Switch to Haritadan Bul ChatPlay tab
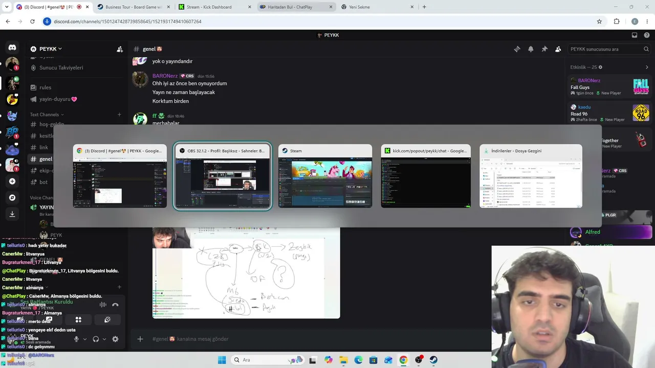 (295, 7)
